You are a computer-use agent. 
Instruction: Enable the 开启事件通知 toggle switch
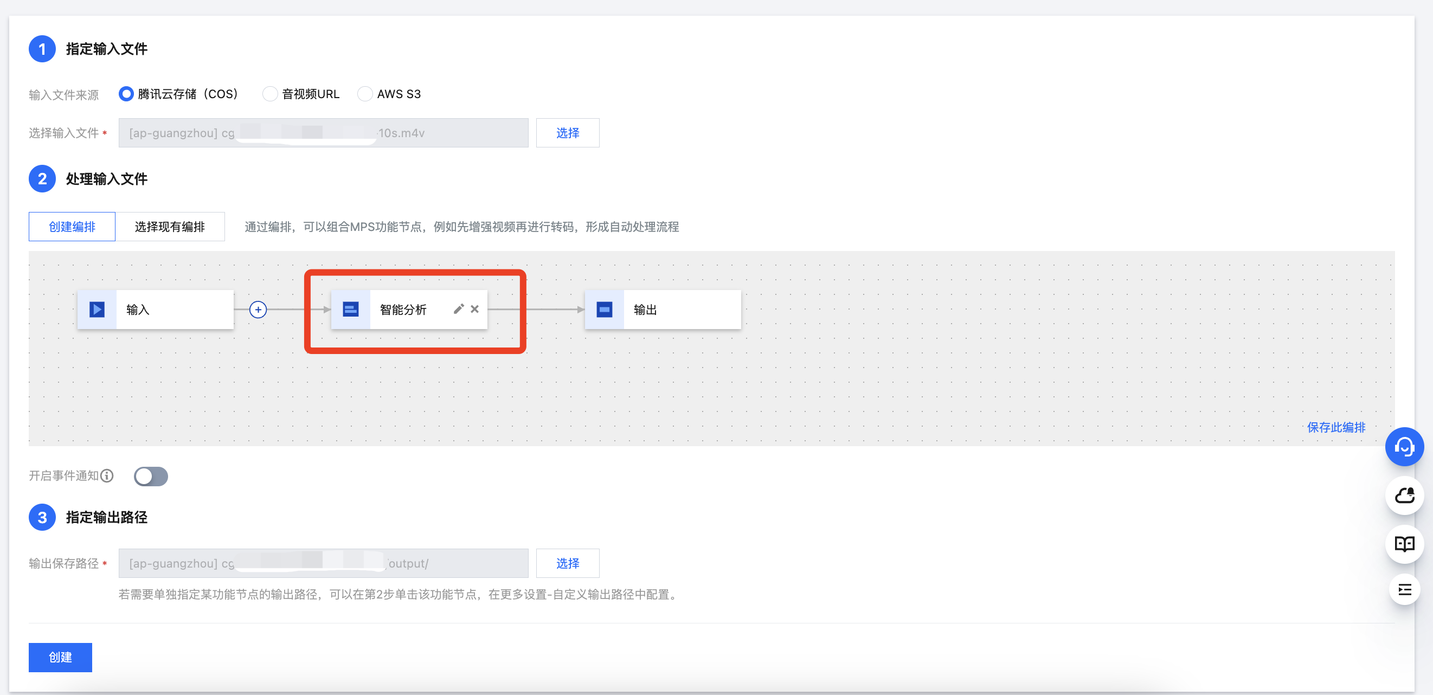151,477
